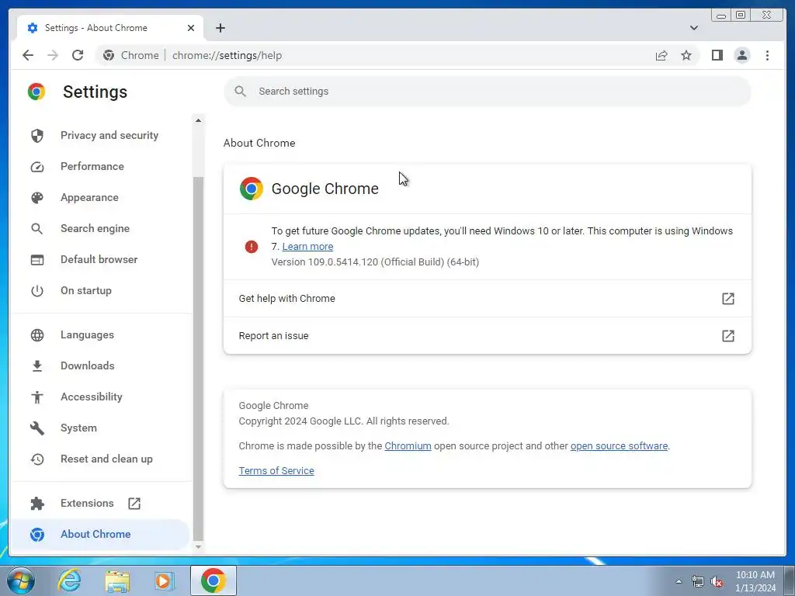Viewport: 795px width, 596px height.
Task: Click the Languages globe icon
Action: tap(37, 335)
